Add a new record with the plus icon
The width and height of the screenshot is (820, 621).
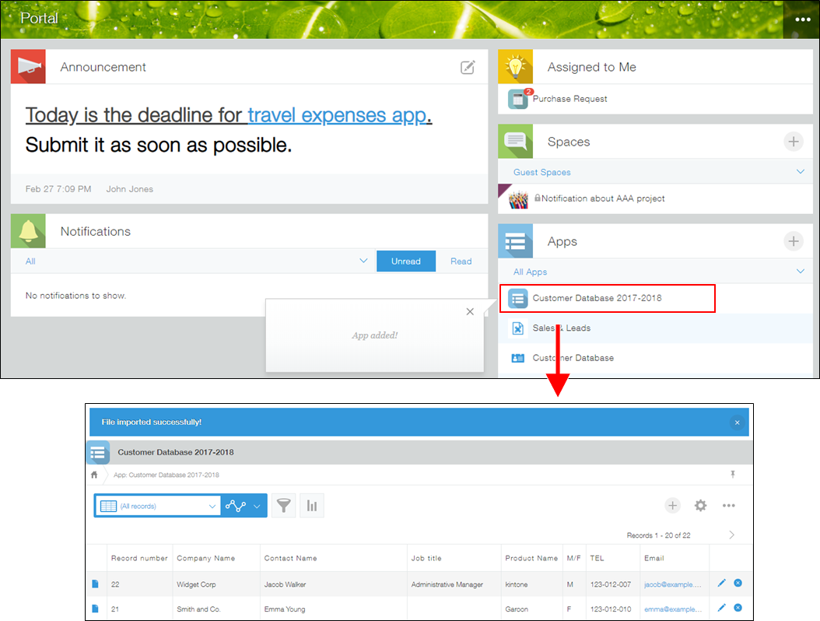click(x=672, y=505)
